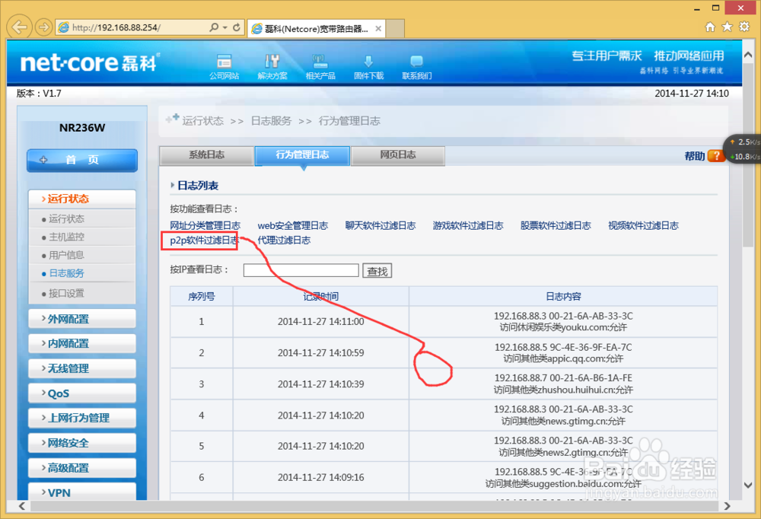Open the p2p软件过滤日志 link

[199, 240]
